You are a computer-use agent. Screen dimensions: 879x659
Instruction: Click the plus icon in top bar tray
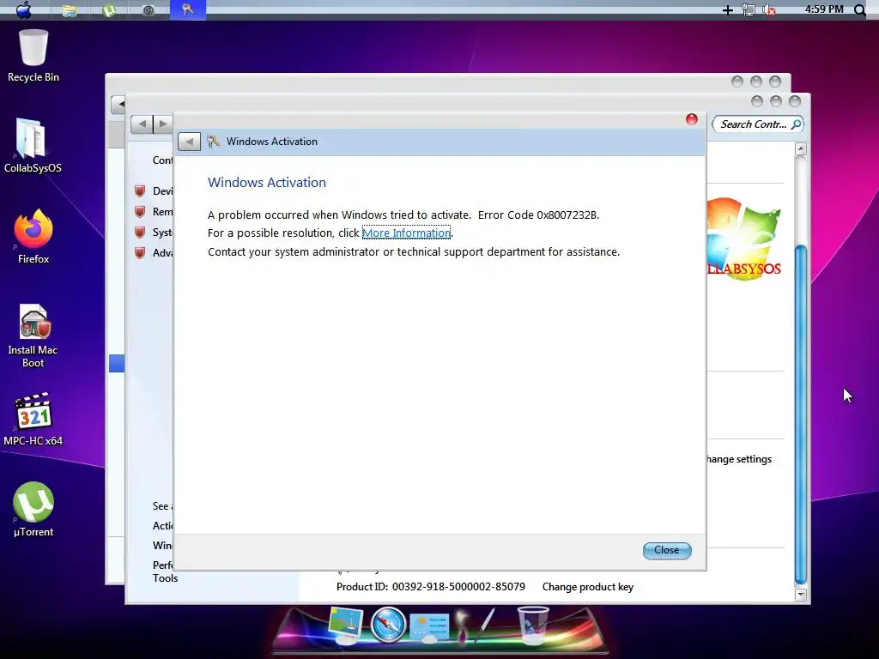(x=727, y=10)
